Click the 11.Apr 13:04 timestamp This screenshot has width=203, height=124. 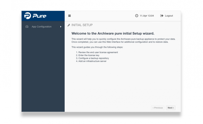tap(147, 16)
